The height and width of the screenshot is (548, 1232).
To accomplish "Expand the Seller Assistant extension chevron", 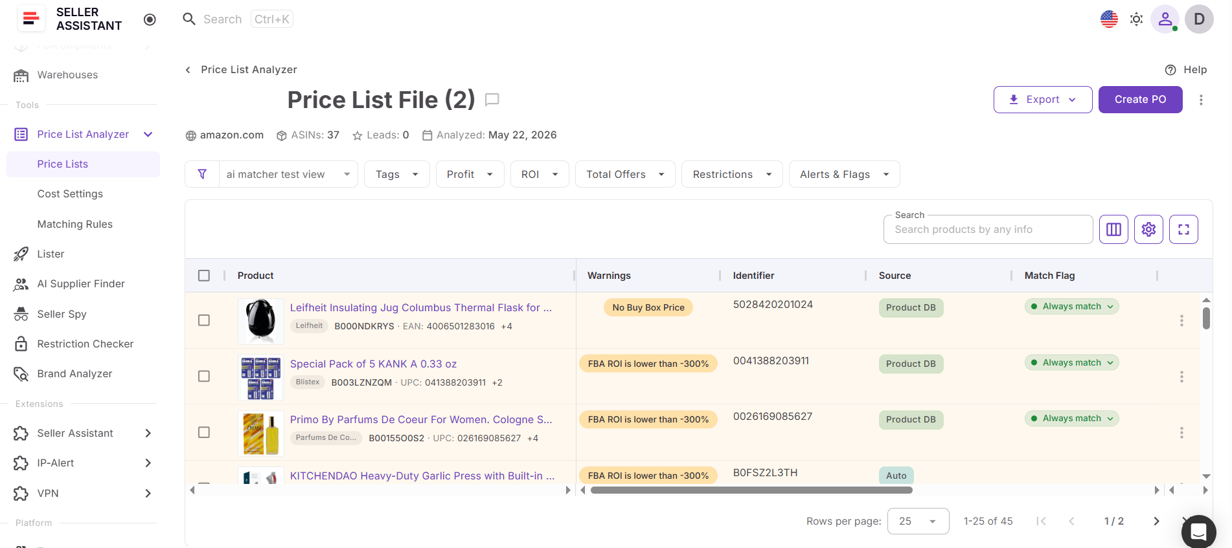I will [148, 433].
